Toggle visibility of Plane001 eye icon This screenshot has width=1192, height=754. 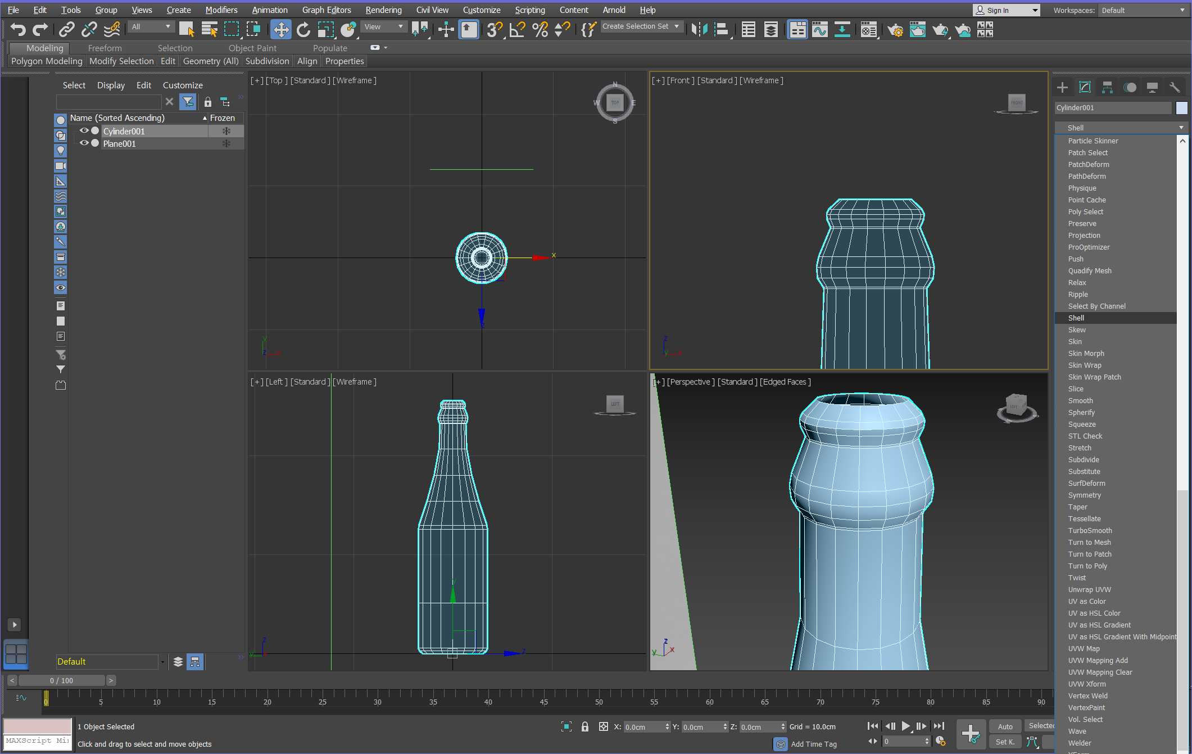[x=84, y=143]
